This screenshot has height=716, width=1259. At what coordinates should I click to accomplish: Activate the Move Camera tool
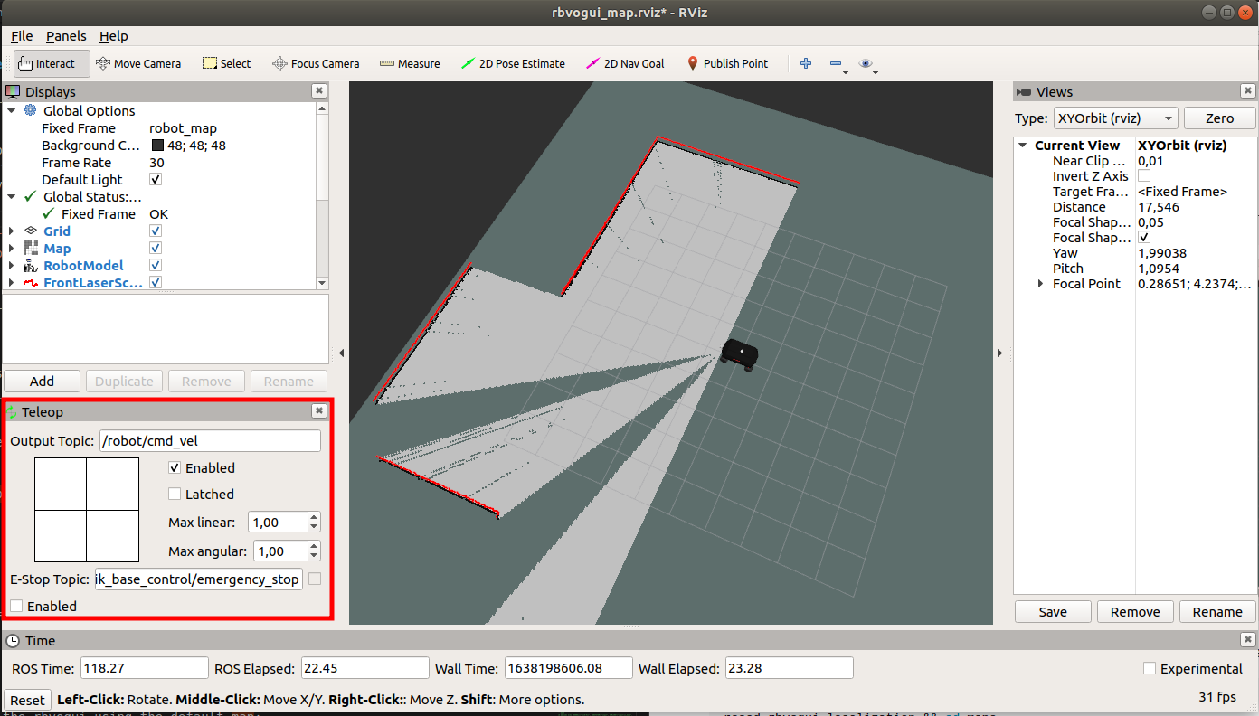138,63
